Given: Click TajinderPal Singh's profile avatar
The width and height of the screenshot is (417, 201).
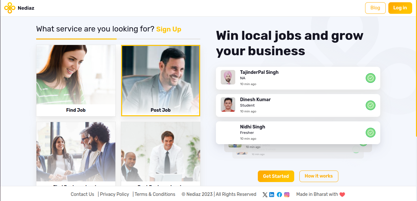Looking at the screenshot, I should click(228, 77).
